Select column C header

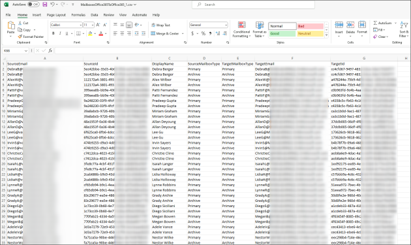[169, 58]
